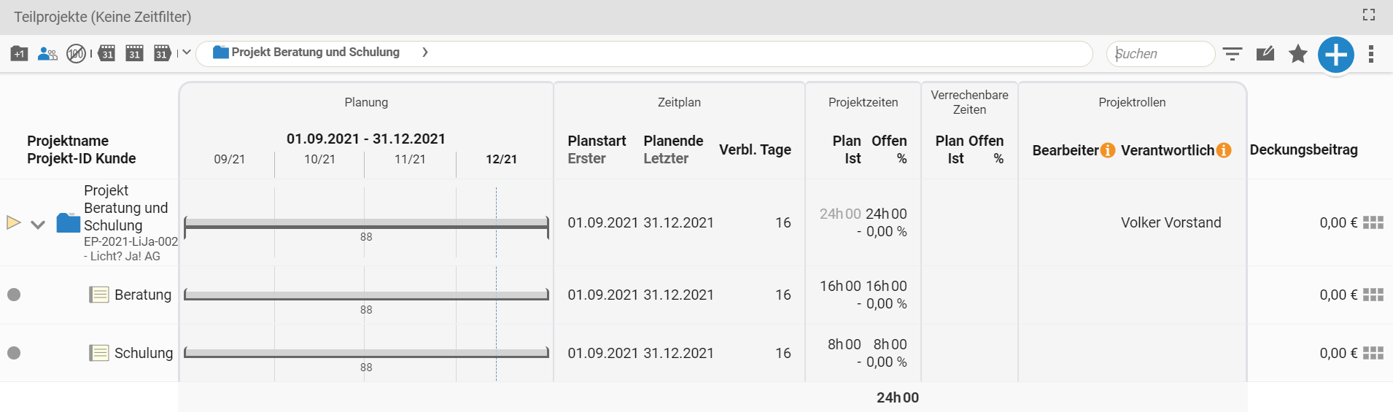The image size is (1393, 412).
Task: Open the grid icon in Beratung row
Action: (1373, 295)
